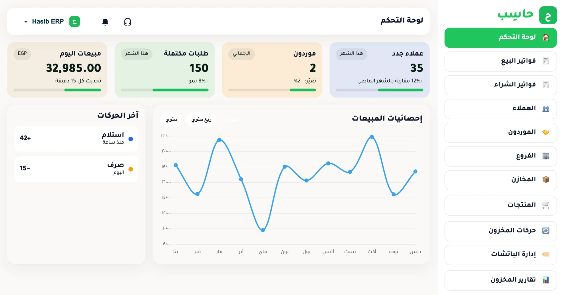Viewport: 562px width, 295px height.
Task: Click the stock movements refresh icon
Action: point(546,231)
